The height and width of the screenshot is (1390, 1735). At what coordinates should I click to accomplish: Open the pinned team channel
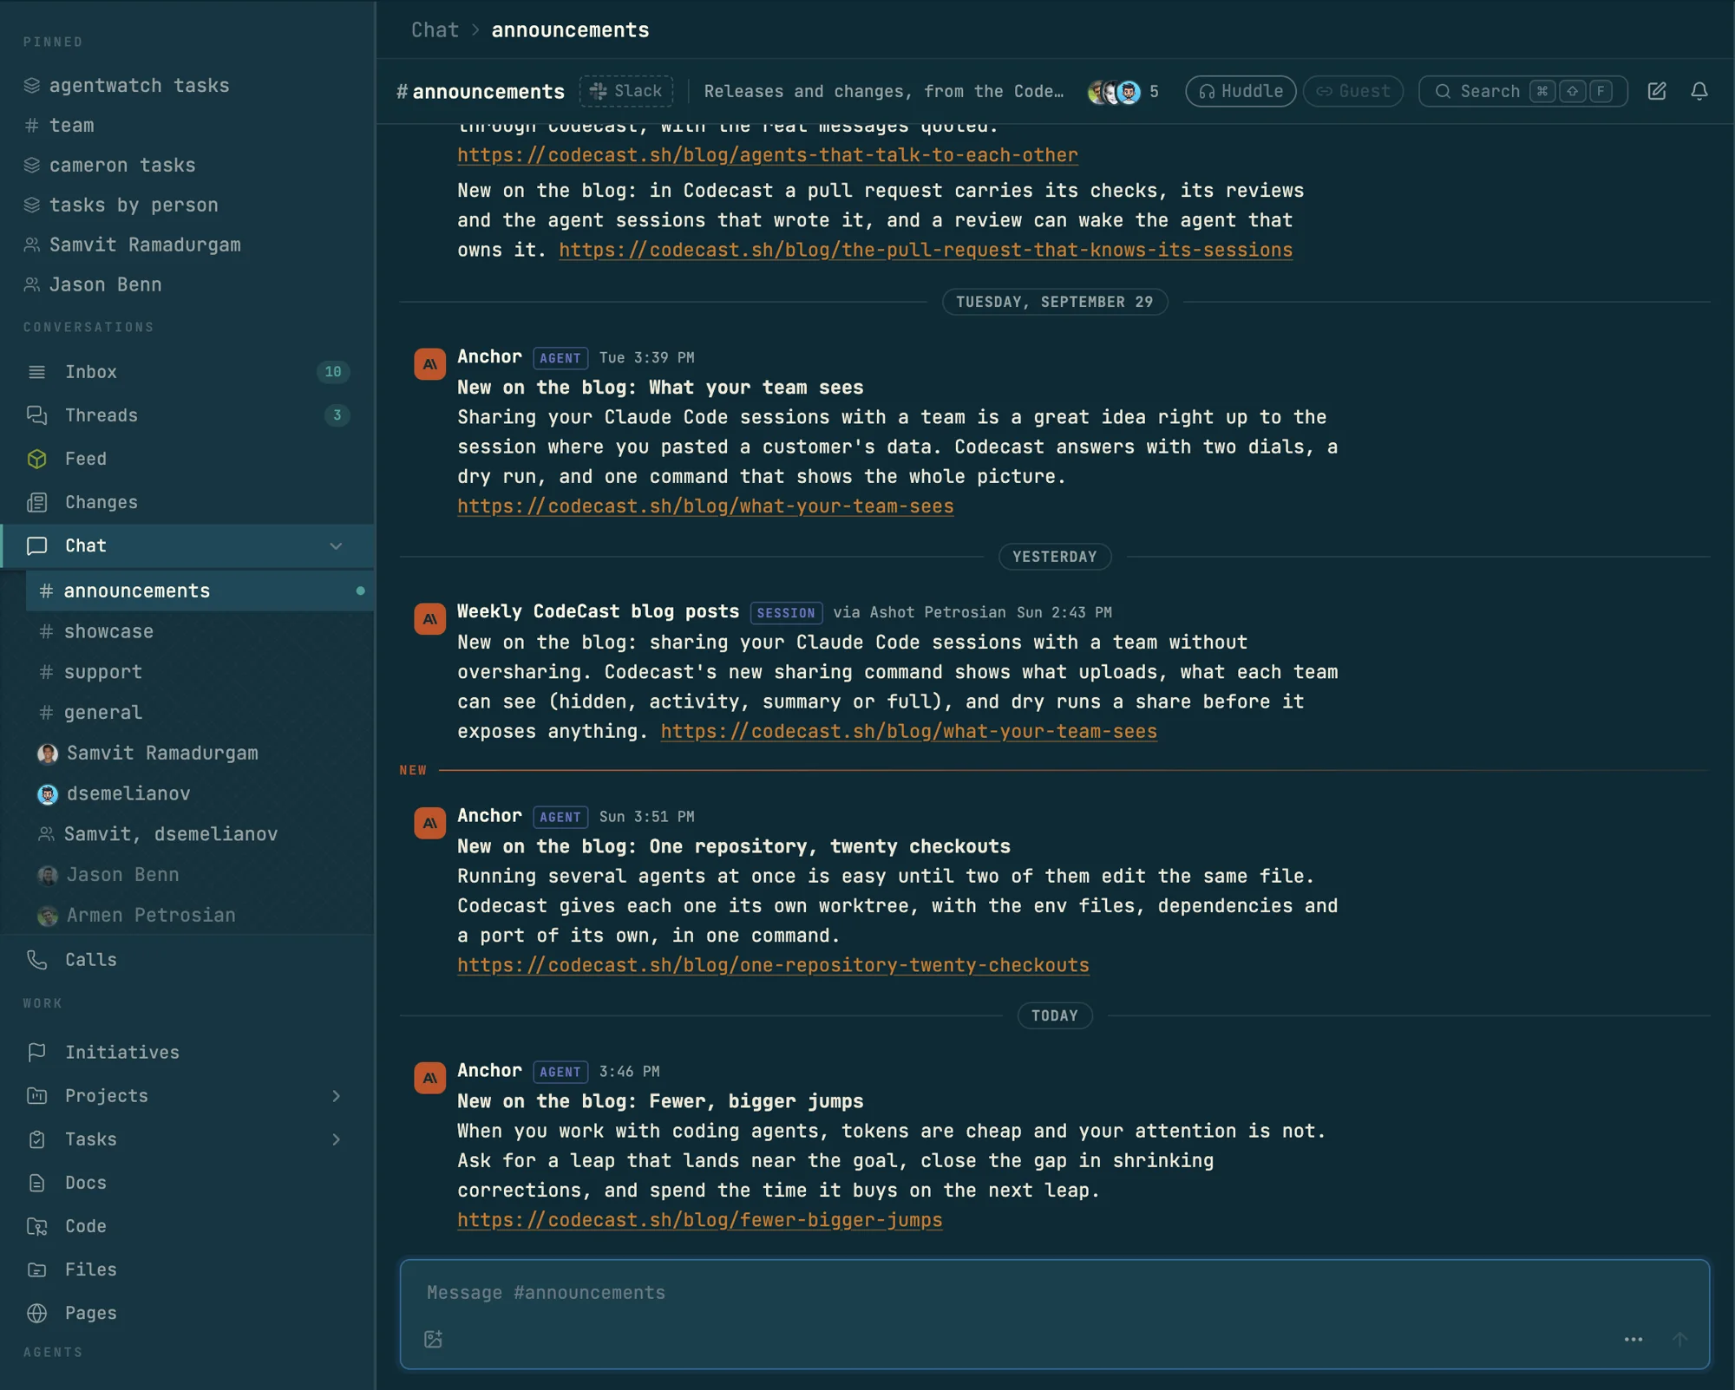click(x=187, y=125)
